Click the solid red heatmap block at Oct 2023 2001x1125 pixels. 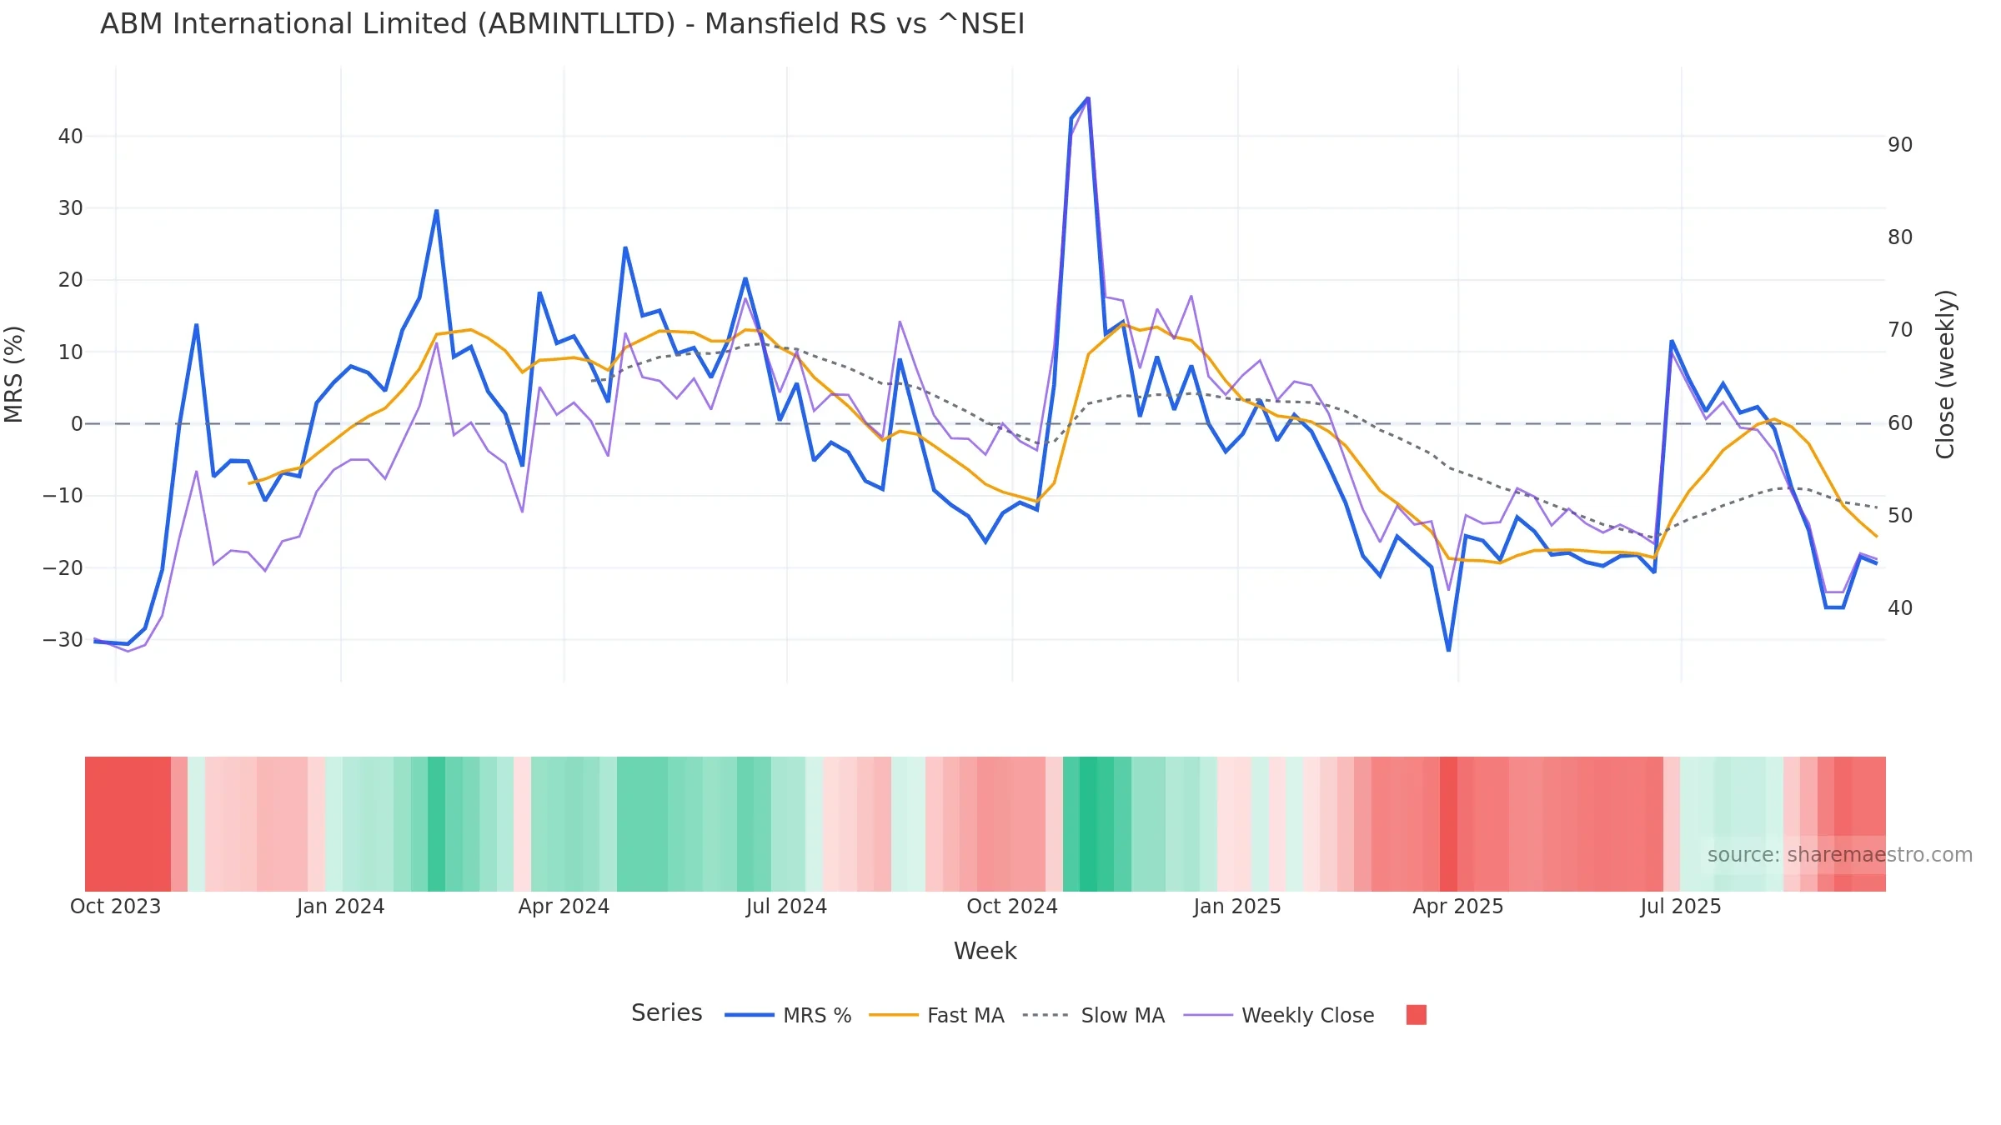(128, 823)
